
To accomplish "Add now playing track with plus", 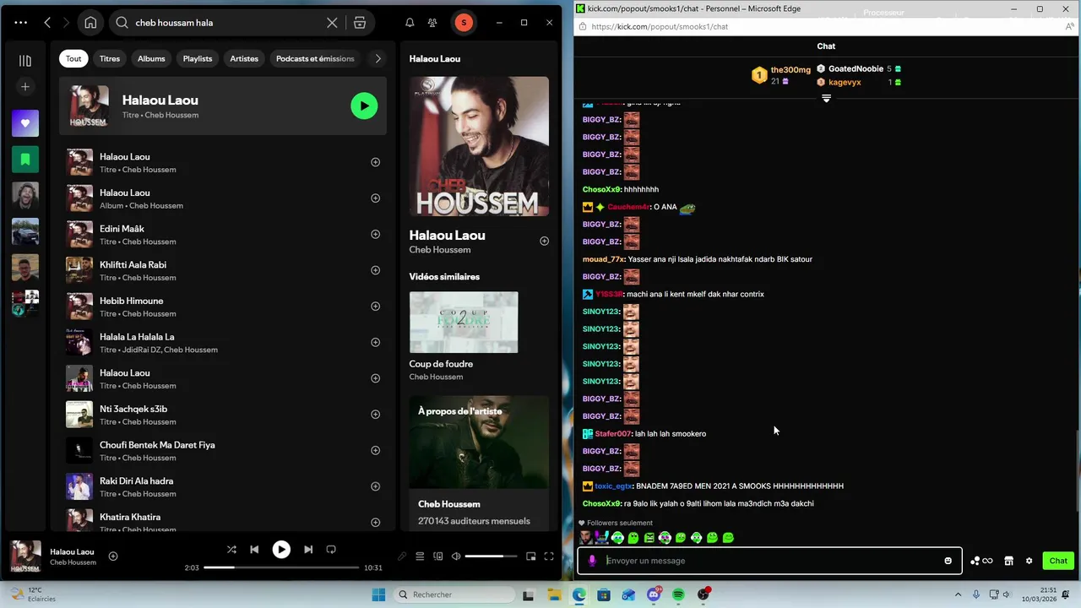I will click(x=113, y=556).
